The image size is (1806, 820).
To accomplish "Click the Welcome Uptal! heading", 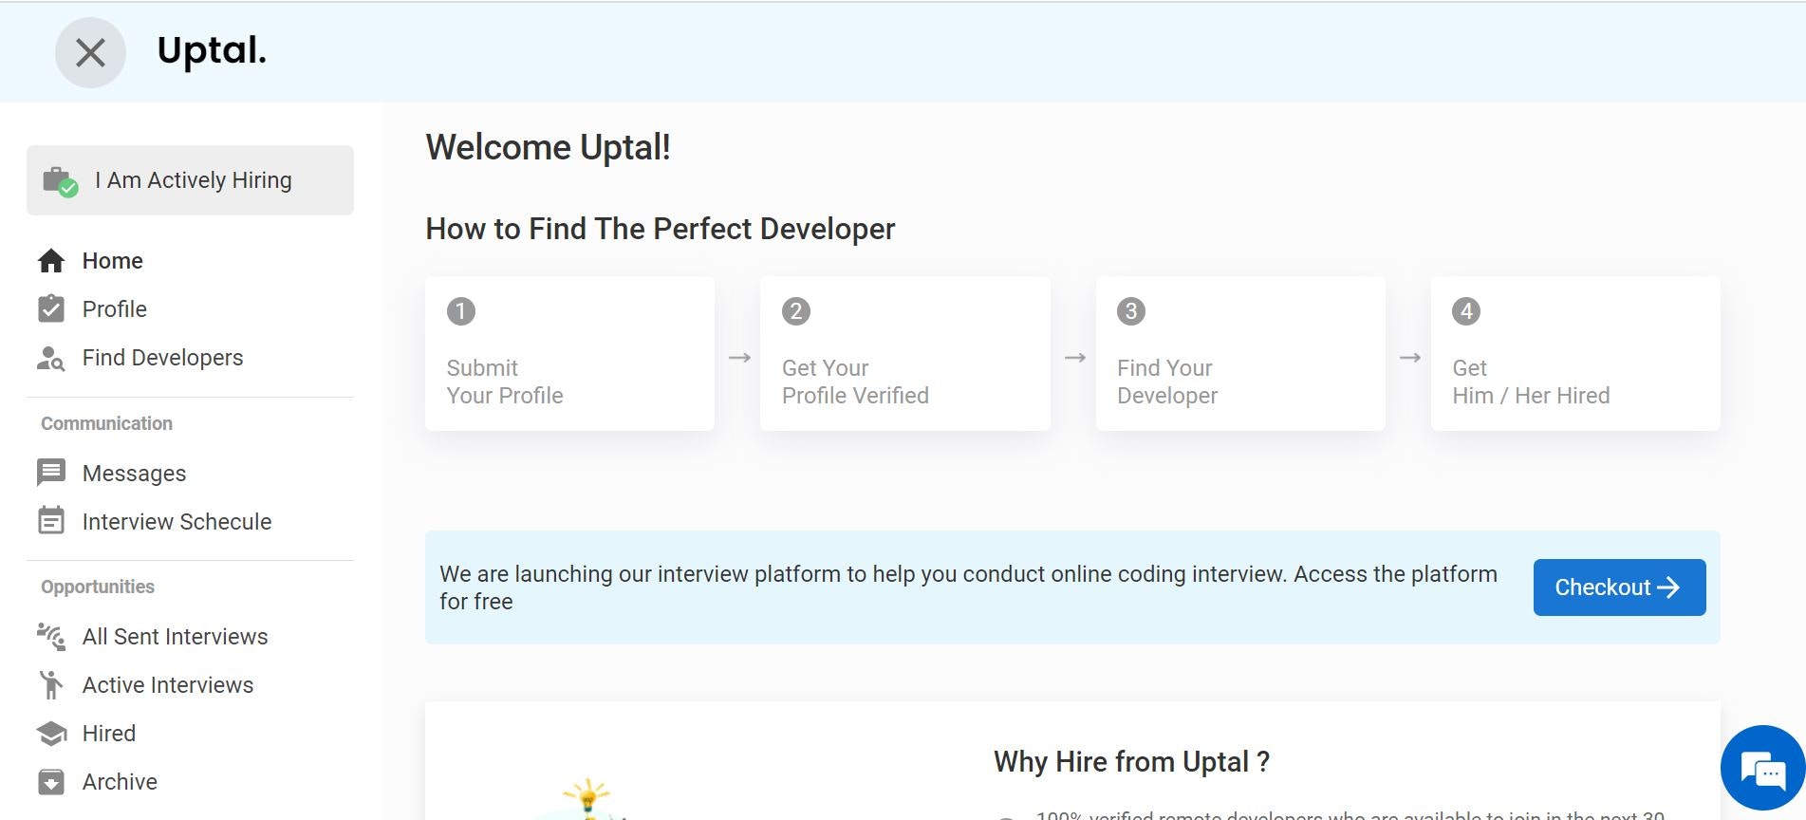I will pos(549,148).
